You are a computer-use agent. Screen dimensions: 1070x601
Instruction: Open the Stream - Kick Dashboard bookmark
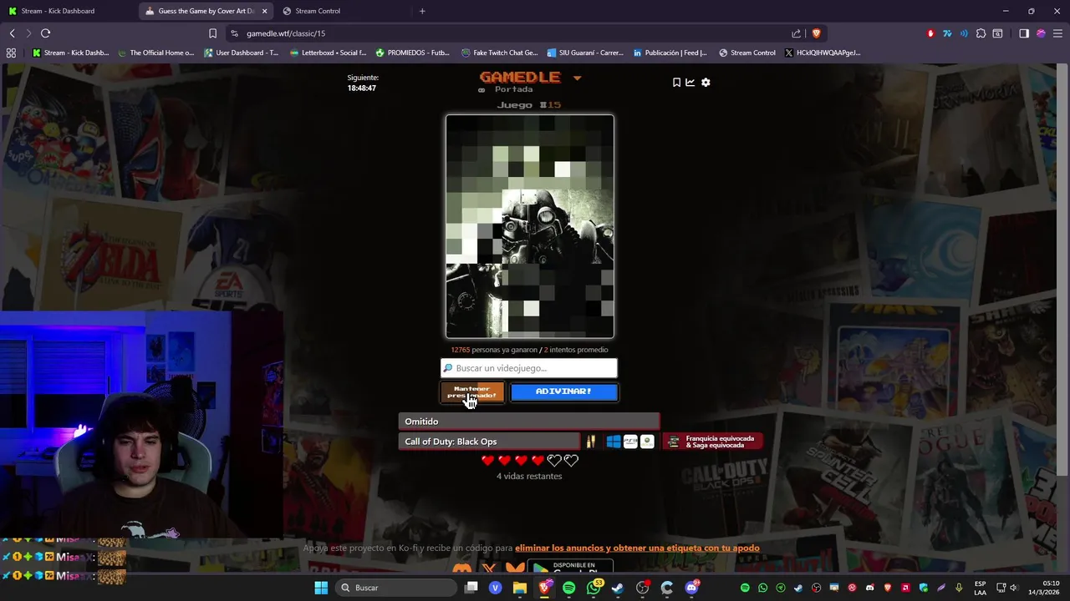pyautogui.click(x=70, y=53)
